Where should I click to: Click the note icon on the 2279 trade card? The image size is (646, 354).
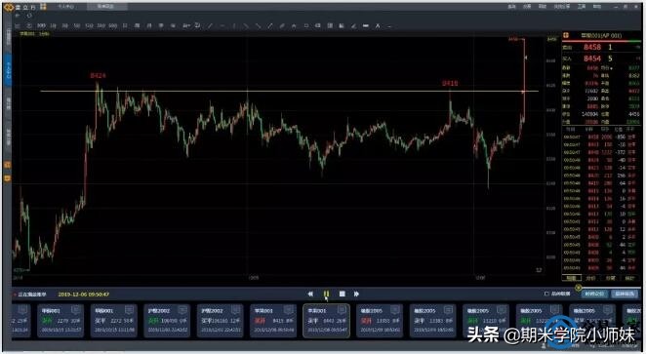click(x=76, y=309)
